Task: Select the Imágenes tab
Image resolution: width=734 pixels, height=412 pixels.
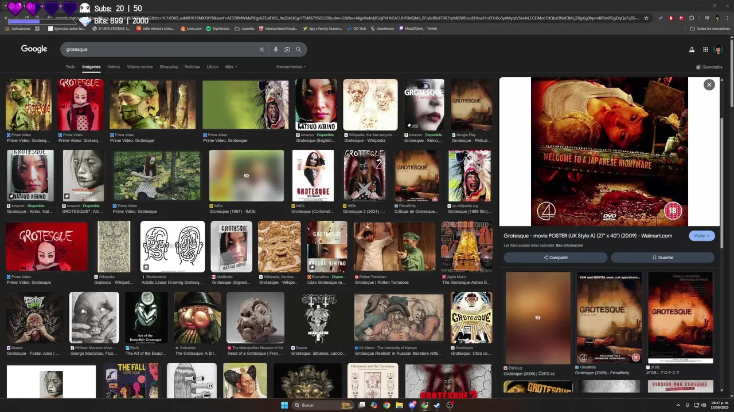Action: pyautogui.click(x=91, y=67)
